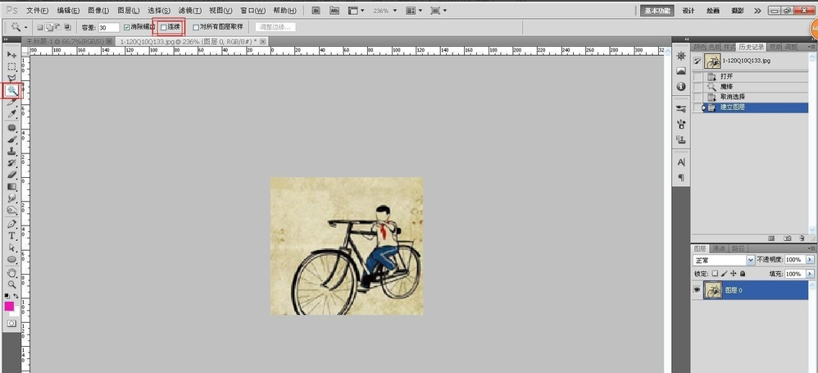This screenshot has width=818, height=373.
Task: Click the lock transparent pixels icon
Action: click(715, 273)
